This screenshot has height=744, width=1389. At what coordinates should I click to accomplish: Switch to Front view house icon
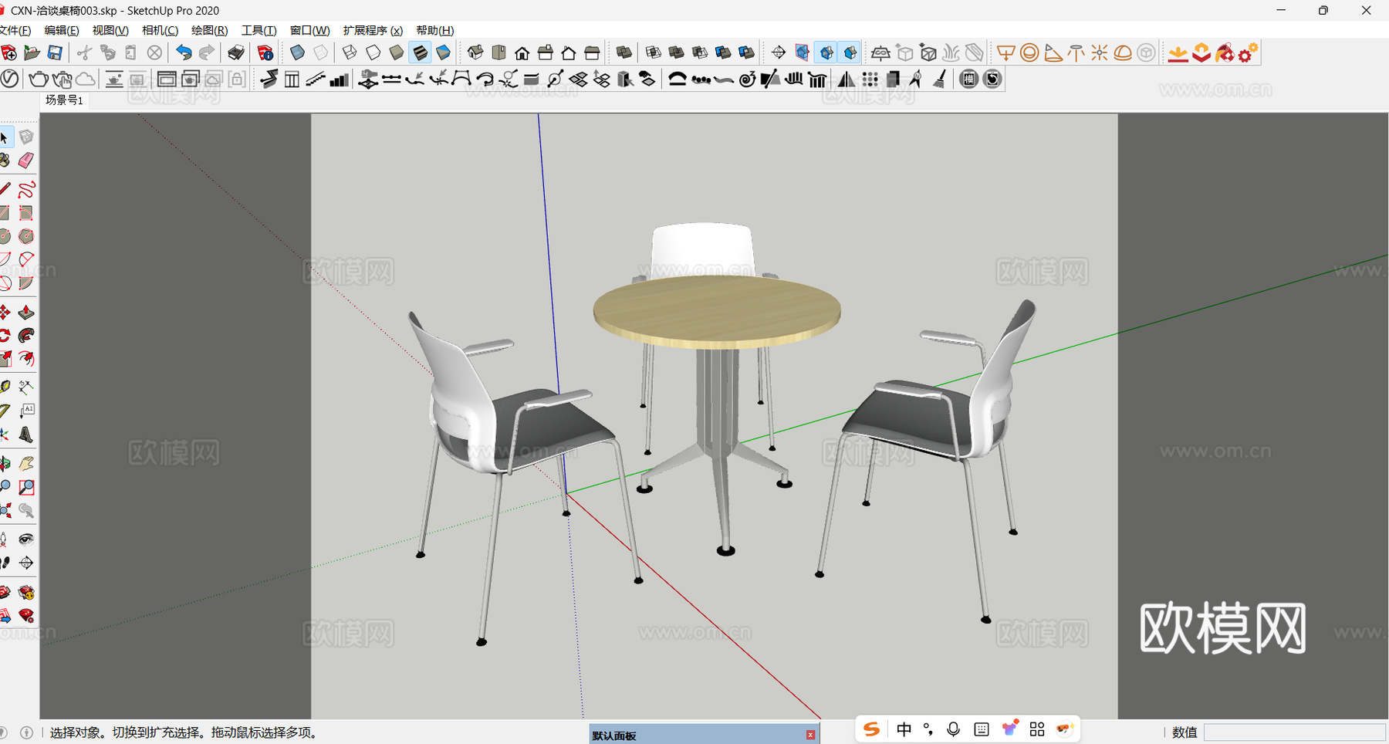click(522, 52)
